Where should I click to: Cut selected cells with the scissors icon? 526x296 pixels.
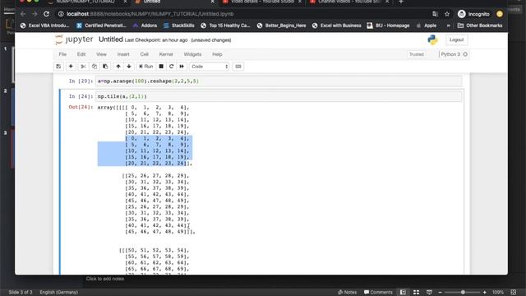click(x=83, y=67)
